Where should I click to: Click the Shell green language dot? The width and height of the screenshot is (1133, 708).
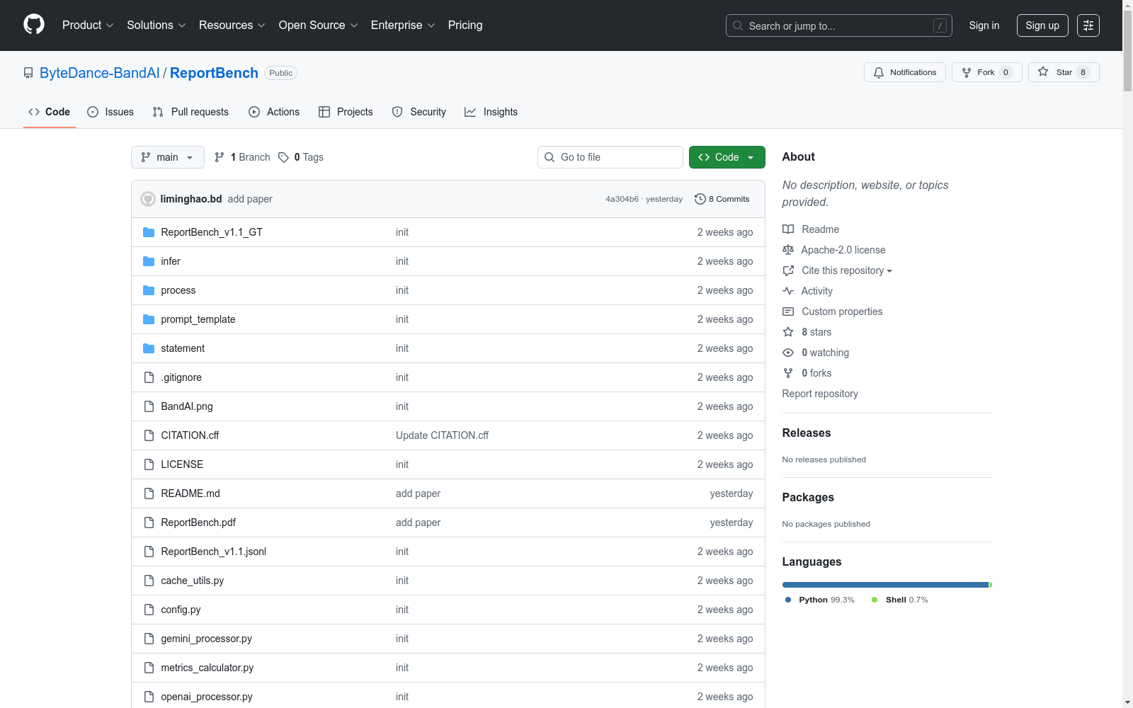pos(875,600)
